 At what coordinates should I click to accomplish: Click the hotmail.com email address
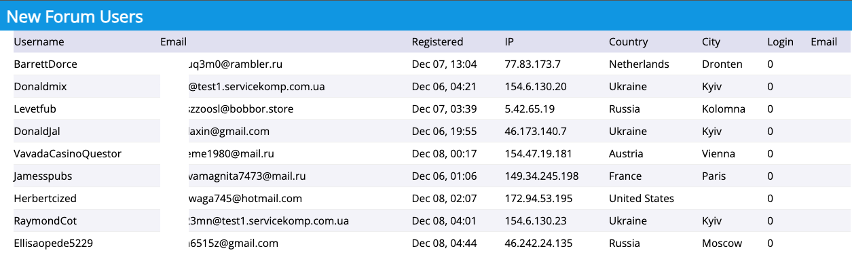245,199
